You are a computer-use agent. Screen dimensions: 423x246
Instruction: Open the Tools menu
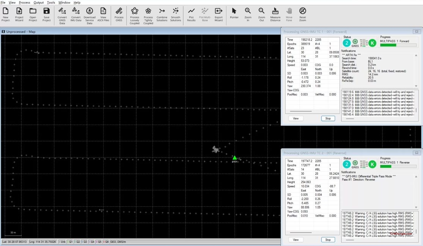[51, 2]
